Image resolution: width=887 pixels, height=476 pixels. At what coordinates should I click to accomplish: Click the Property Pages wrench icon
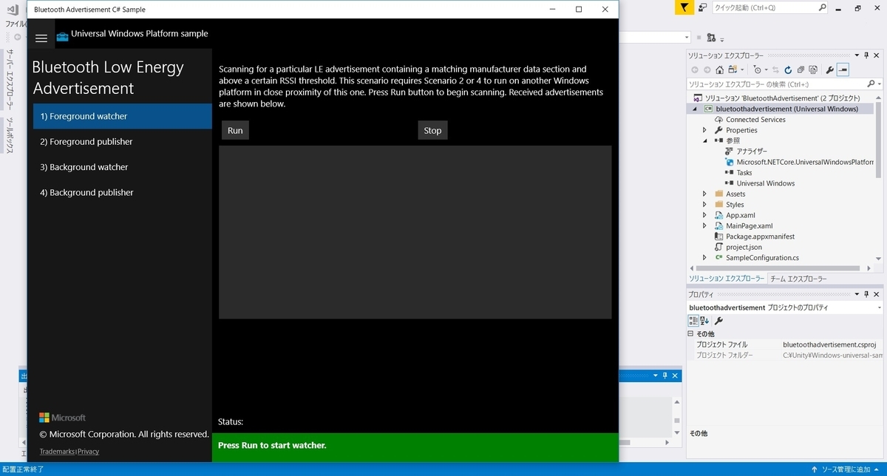tap(718, 321)
